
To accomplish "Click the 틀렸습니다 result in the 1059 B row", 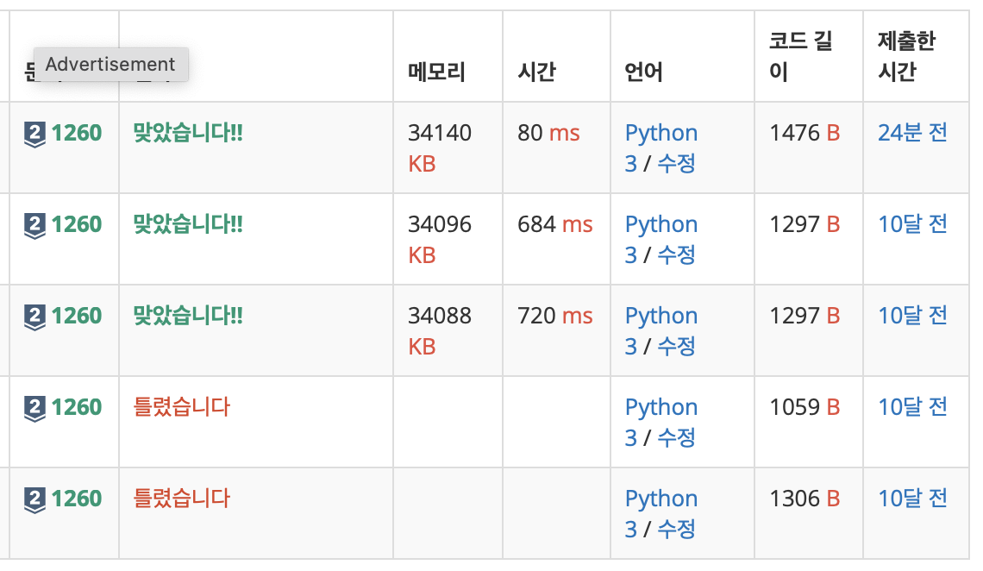I will pyautogui.click(x=182, y=407).
